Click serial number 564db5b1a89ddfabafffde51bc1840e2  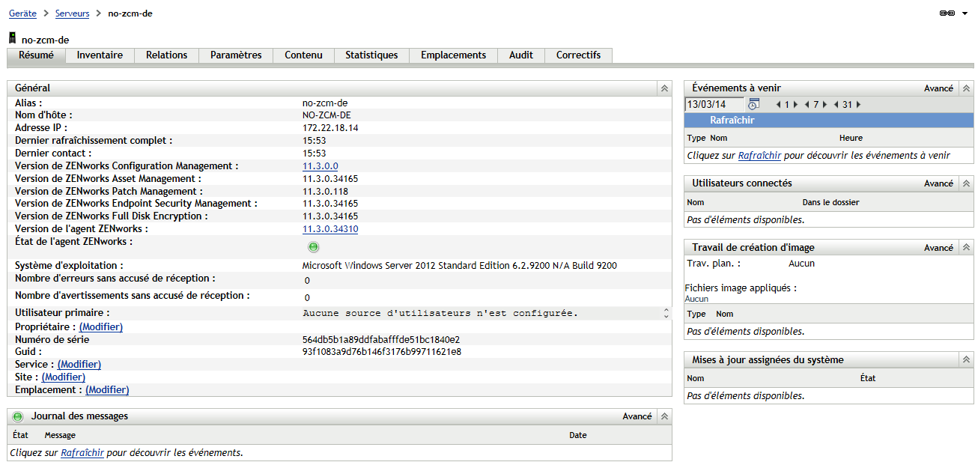381,340
